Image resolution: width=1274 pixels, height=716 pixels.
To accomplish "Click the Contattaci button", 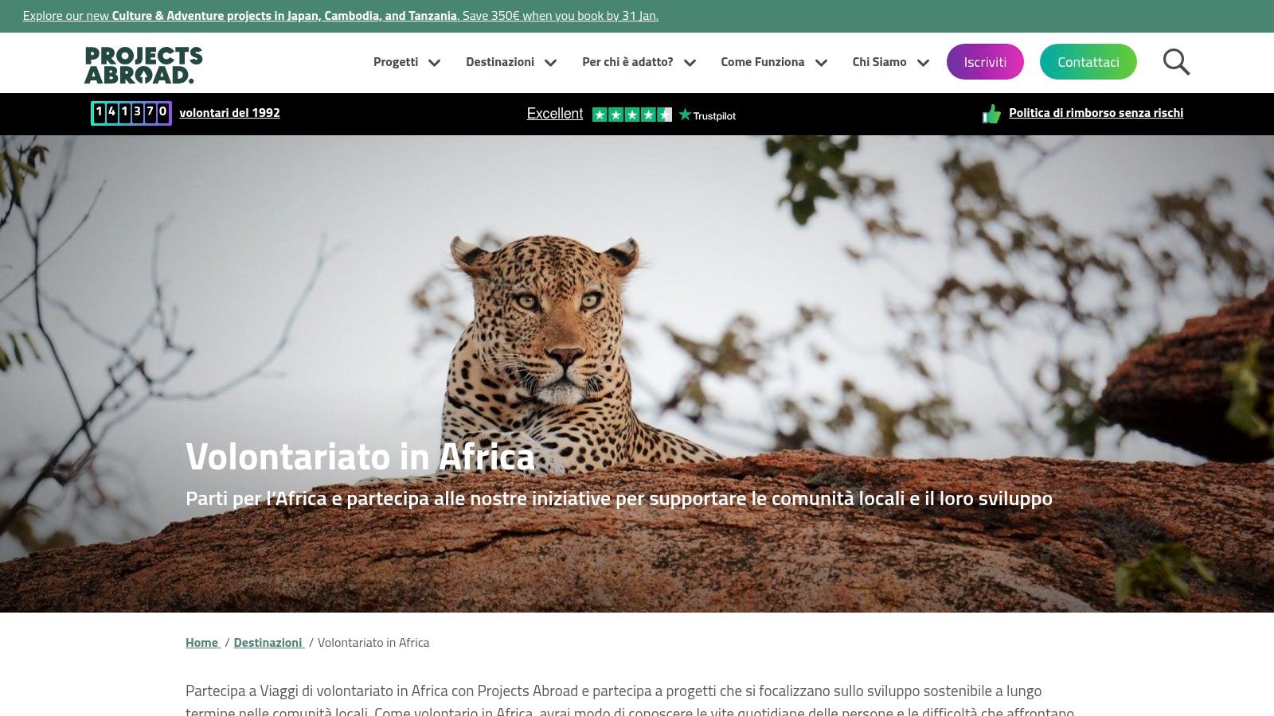I will pyautogui.click(x=1088, y=61).
